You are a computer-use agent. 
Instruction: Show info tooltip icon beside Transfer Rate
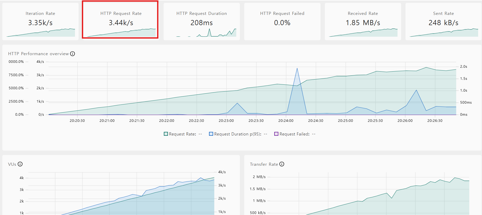[x=282, y=164]
